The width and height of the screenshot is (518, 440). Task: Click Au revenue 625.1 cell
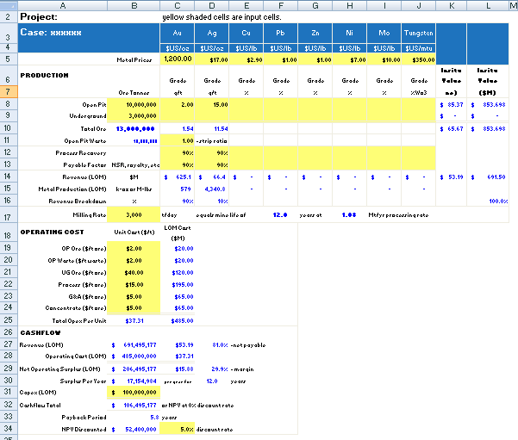click(x=178, y=177)
